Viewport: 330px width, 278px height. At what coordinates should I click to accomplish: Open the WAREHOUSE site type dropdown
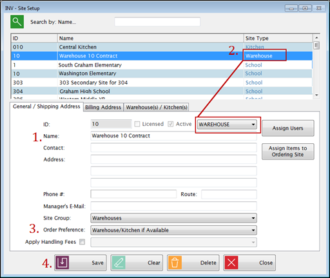[x=227, y=124]
